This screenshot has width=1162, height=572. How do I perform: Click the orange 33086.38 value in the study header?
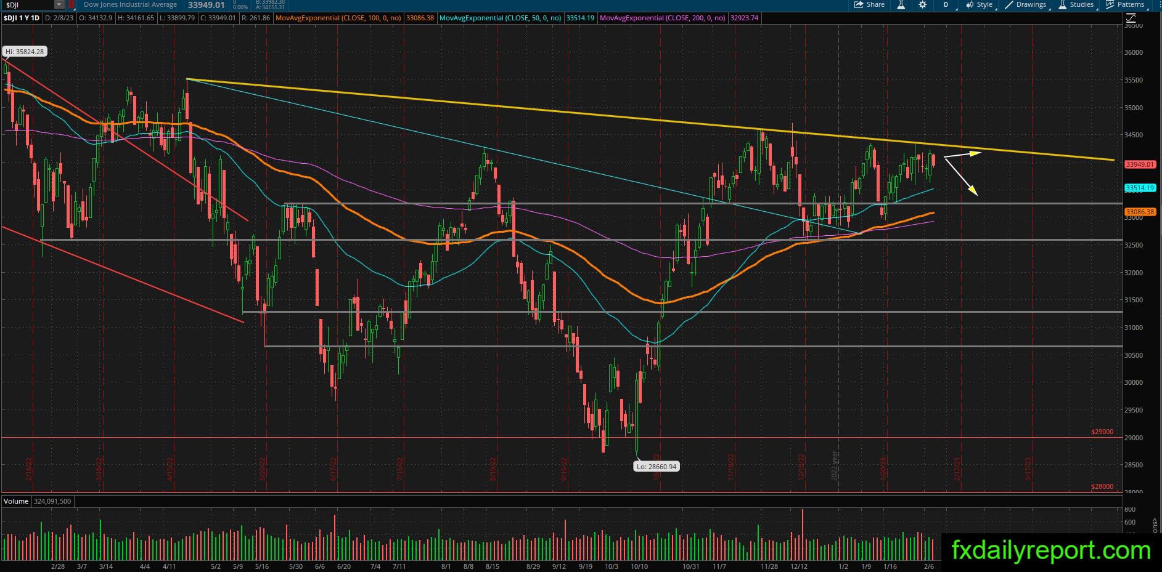point(421,18)
